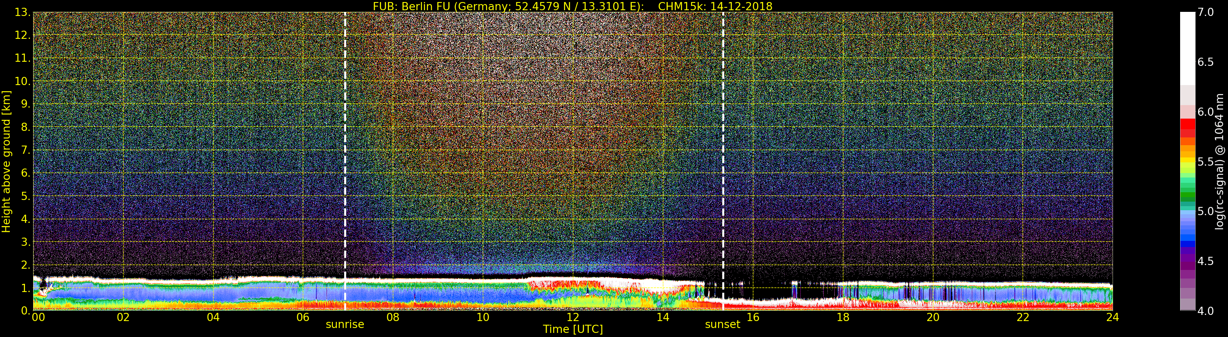Pick the white top section of the colorbar
Screen dimensions: 1228x337
click(1187, 48)
